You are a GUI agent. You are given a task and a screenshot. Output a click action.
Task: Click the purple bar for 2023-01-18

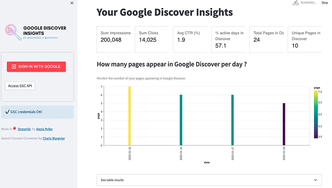click(284, 124)
